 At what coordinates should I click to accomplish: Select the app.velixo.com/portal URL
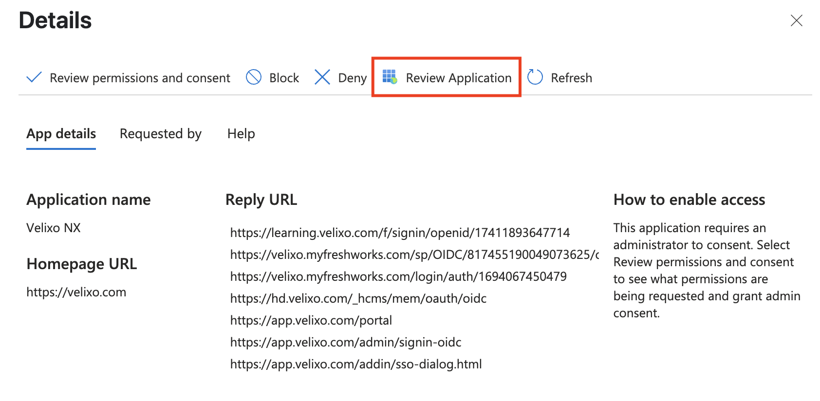311,320
